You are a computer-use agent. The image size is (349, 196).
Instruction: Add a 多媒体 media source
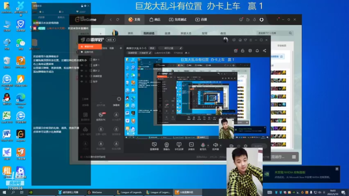click(x=192, y=146)
